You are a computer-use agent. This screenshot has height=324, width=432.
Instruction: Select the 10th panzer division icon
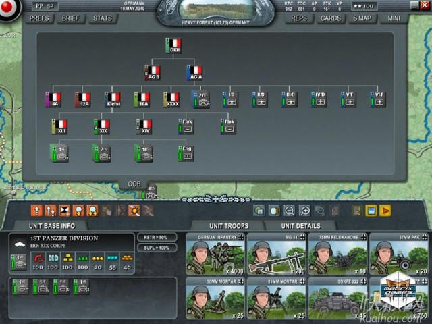tap(142, 153)
